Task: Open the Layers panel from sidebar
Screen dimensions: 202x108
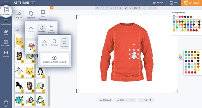Action: click(x=6, y=54)
